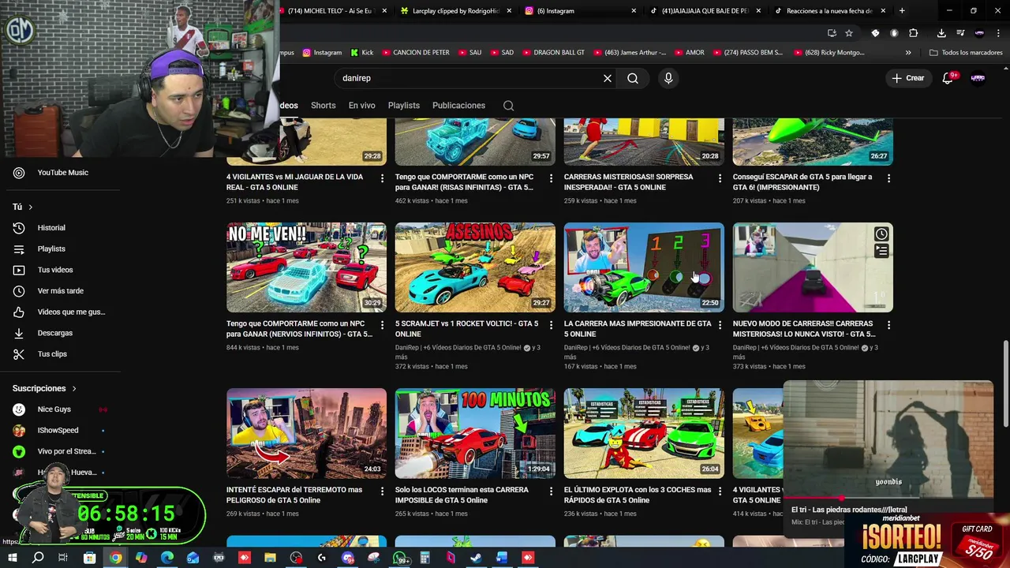Add NUEVO MODO DE CARRERAS to watch later

click(881, 234)
